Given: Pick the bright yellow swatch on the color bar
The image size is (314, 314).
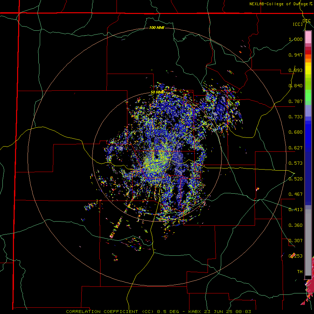Looking at the screenshot, I should 308,69.
